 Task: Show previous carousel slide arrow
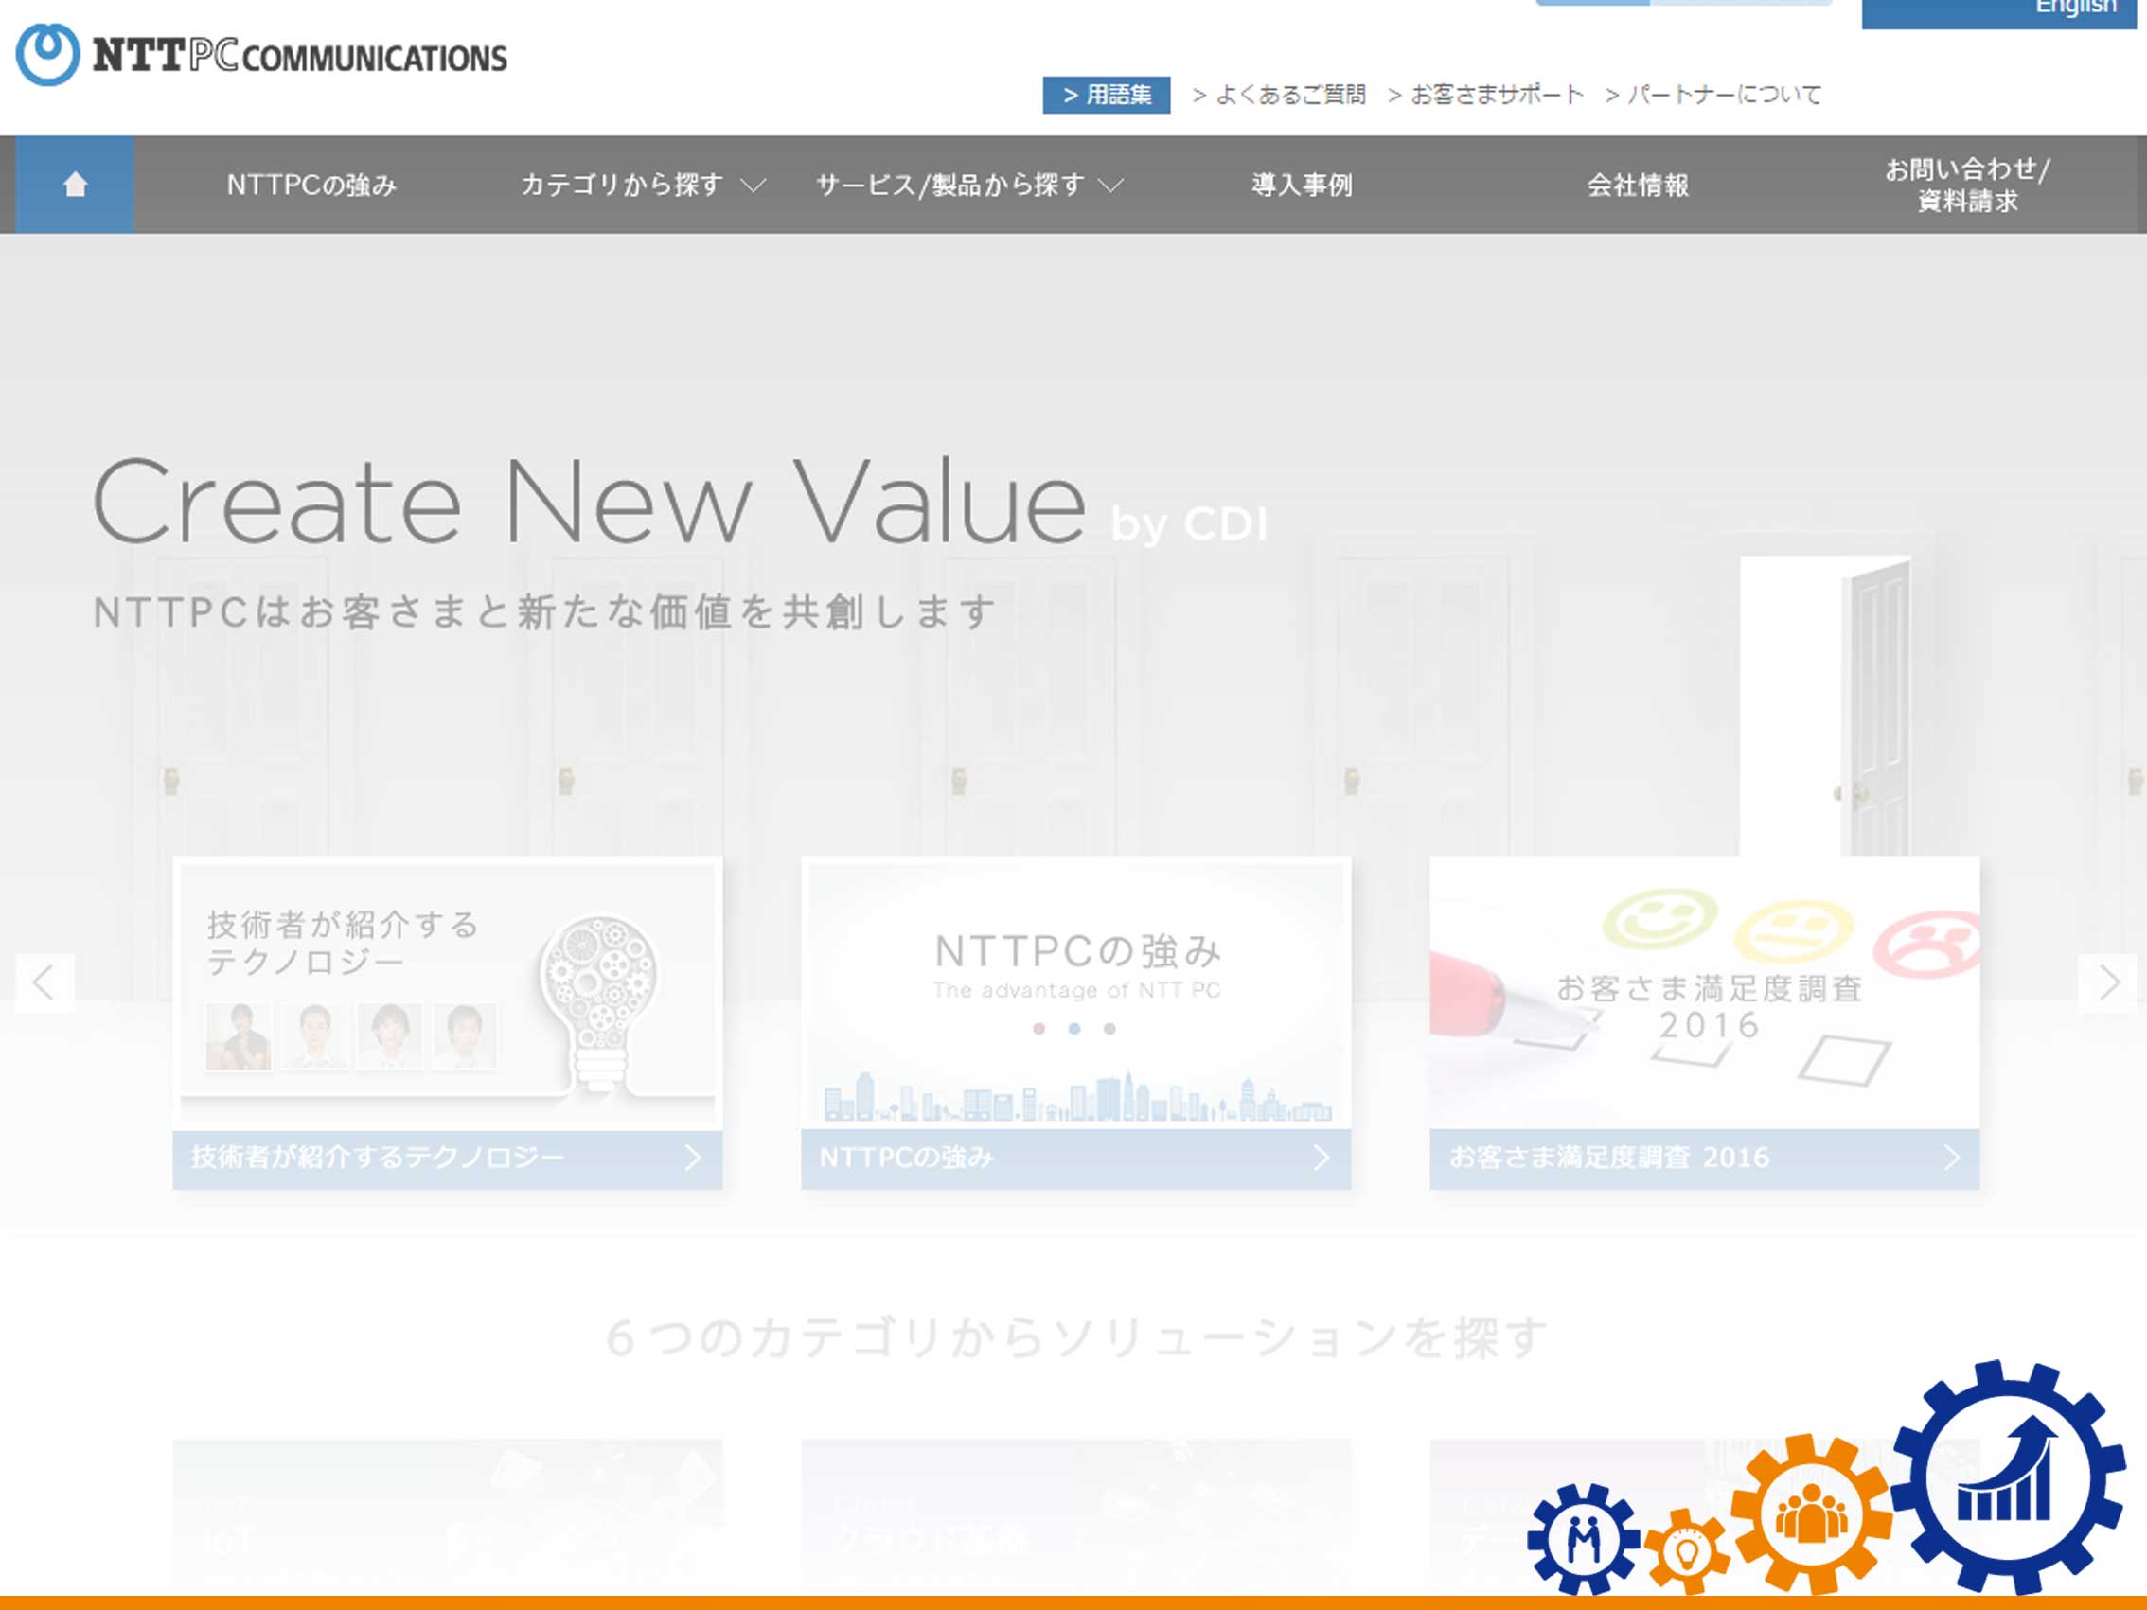click(x=44, y=983)
